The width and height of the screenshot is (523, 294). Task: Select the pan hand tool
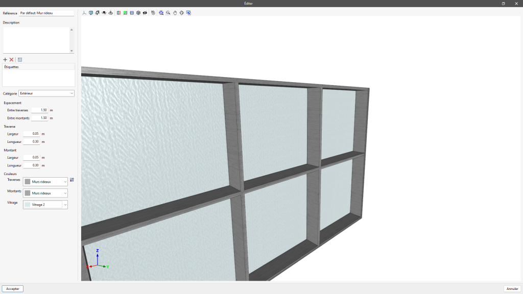click(175, 13)
